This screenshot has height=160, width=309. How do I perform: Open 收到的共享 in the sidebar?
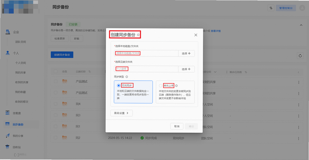(x=22, y=82)
